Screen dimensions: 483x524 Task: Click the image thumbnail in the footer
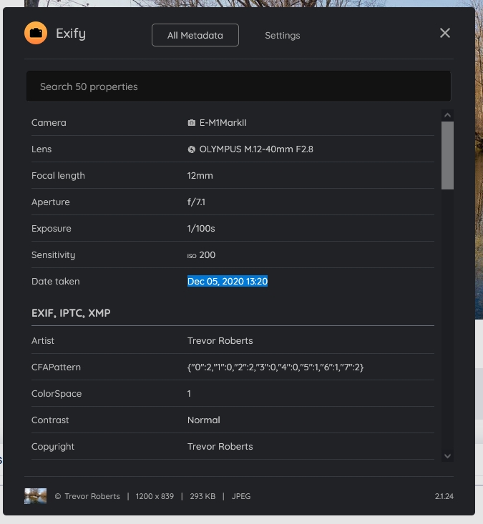tap(35, 495)
